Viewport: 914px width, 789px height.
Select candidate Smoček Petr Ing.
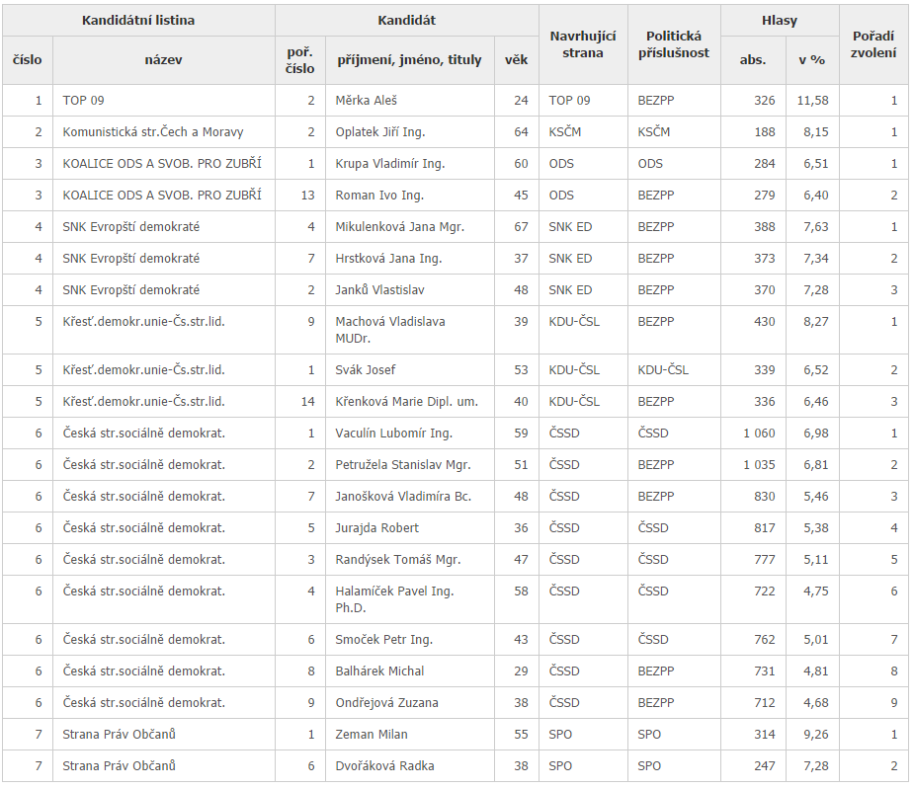[x=383, y=639]
